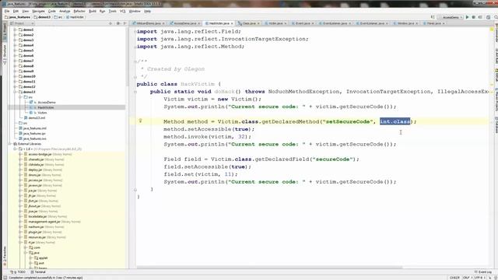Select the demo7 folder in the project tree
The image size is (498, 280).
28,61
